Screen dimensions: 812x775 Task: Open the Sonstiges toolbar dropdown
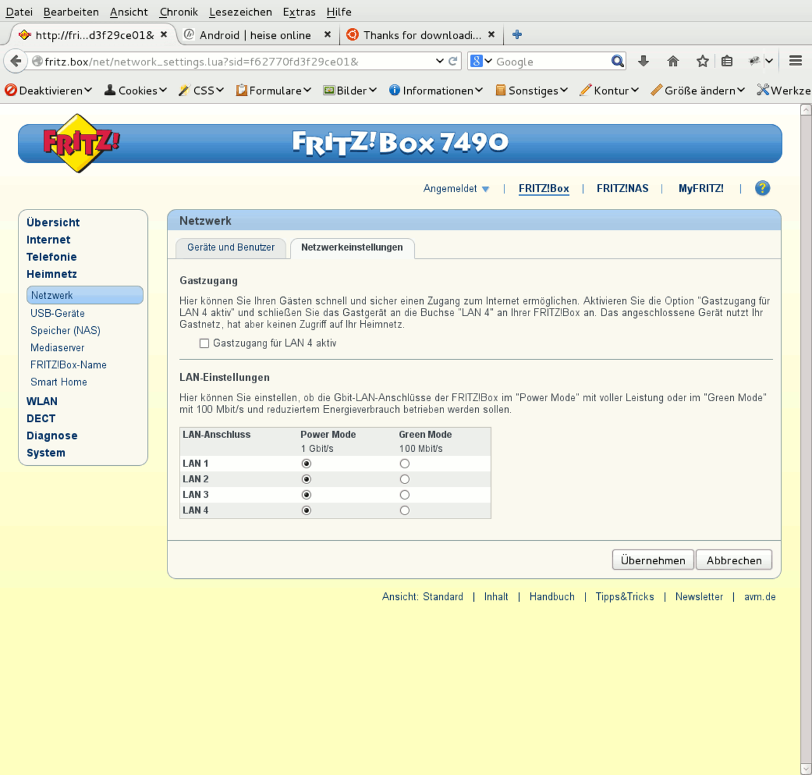click(532, 90)
